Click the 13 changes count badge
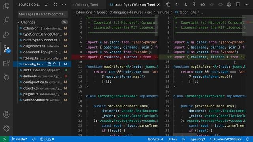Screen dimensions: 253x142 pyautogui.click(x=64, y=22)
